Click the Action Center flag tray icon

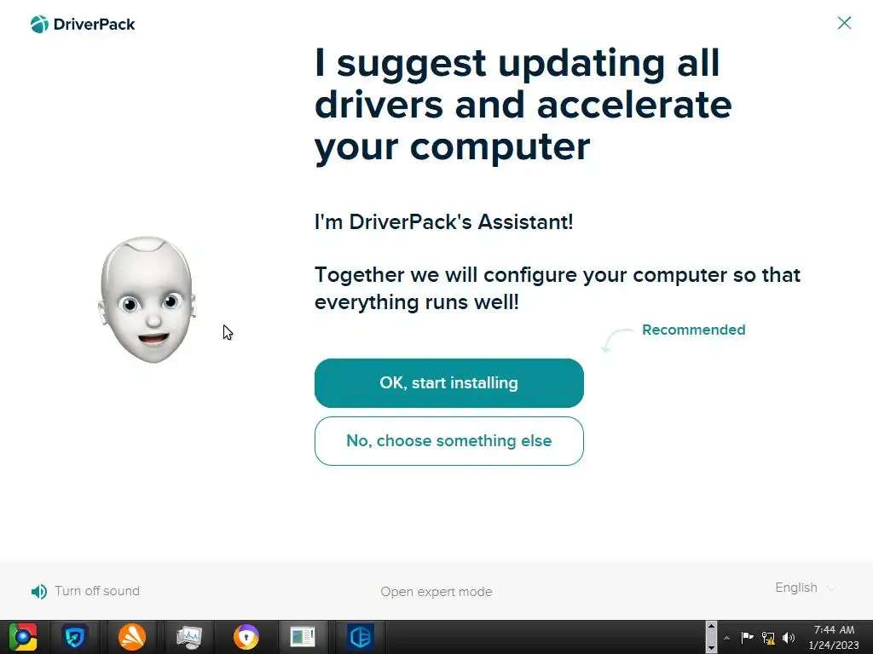(747, 637)
